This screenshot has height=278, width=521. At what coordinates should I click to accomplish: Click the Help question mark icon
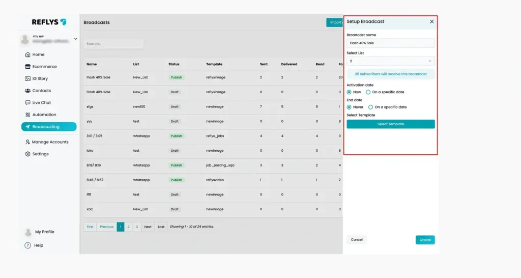[x=27, y=245]
